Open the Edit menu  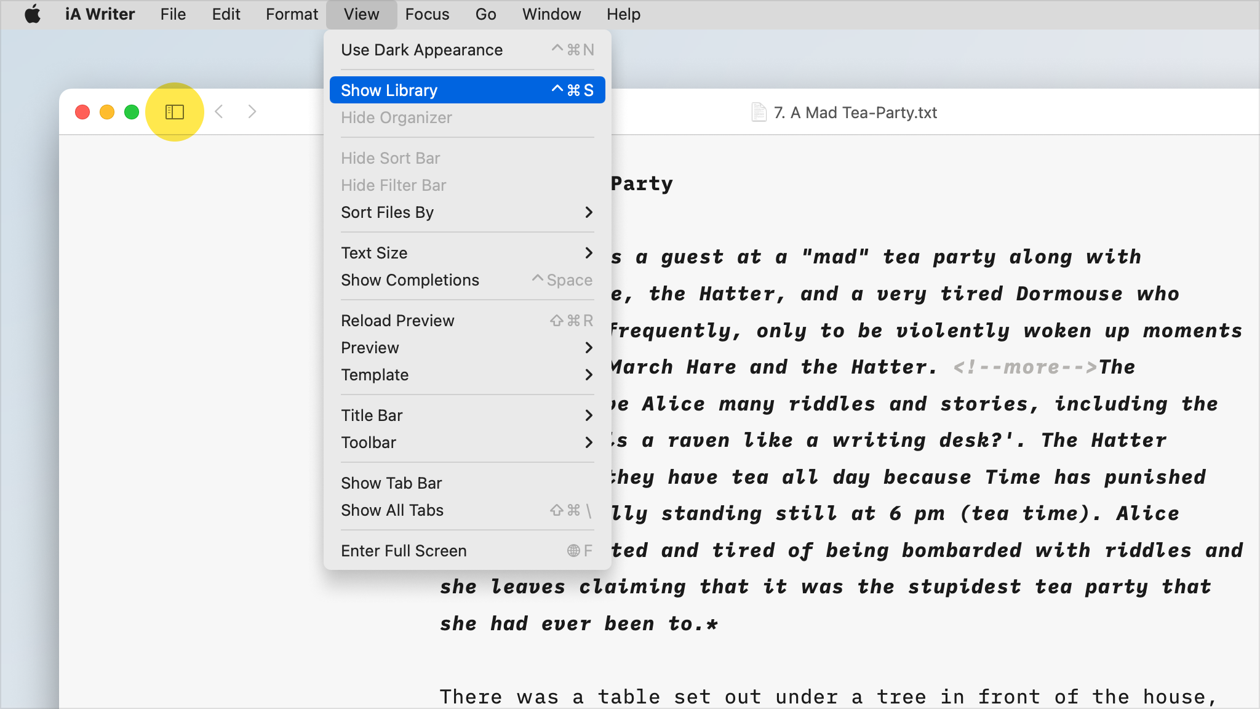226,14
